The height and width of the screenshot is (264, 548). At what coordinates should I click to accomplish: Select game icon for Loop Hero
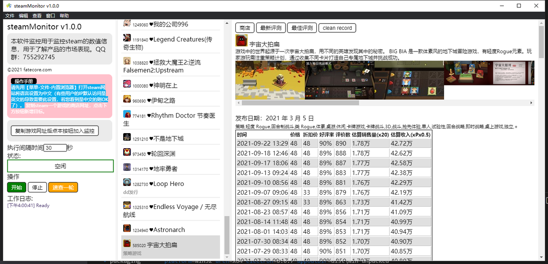click(x=127, y=182)
